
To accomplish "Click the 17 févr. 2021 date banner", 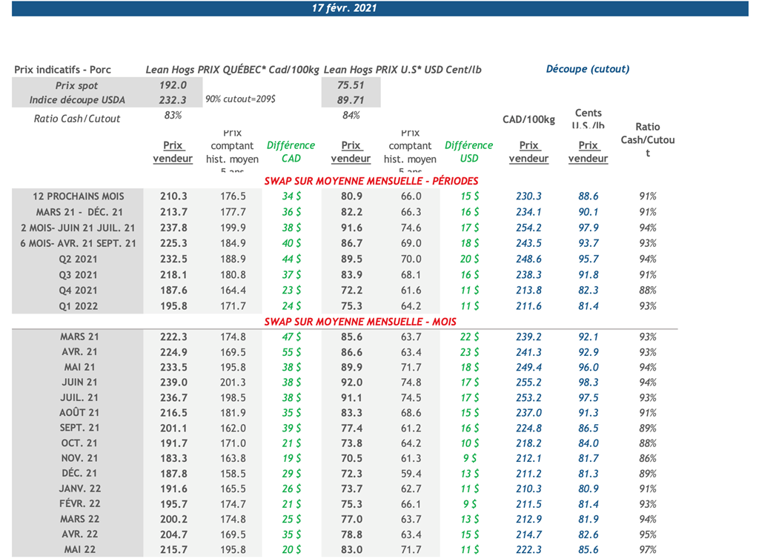I will coord(344,8).
